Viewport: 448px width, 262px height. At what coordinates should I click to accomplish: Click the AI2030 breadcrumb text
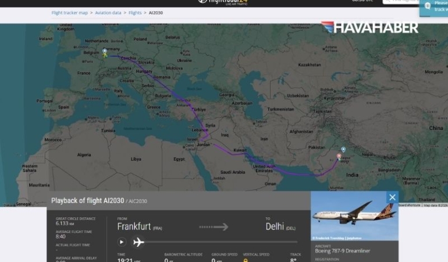click(156, 13)
